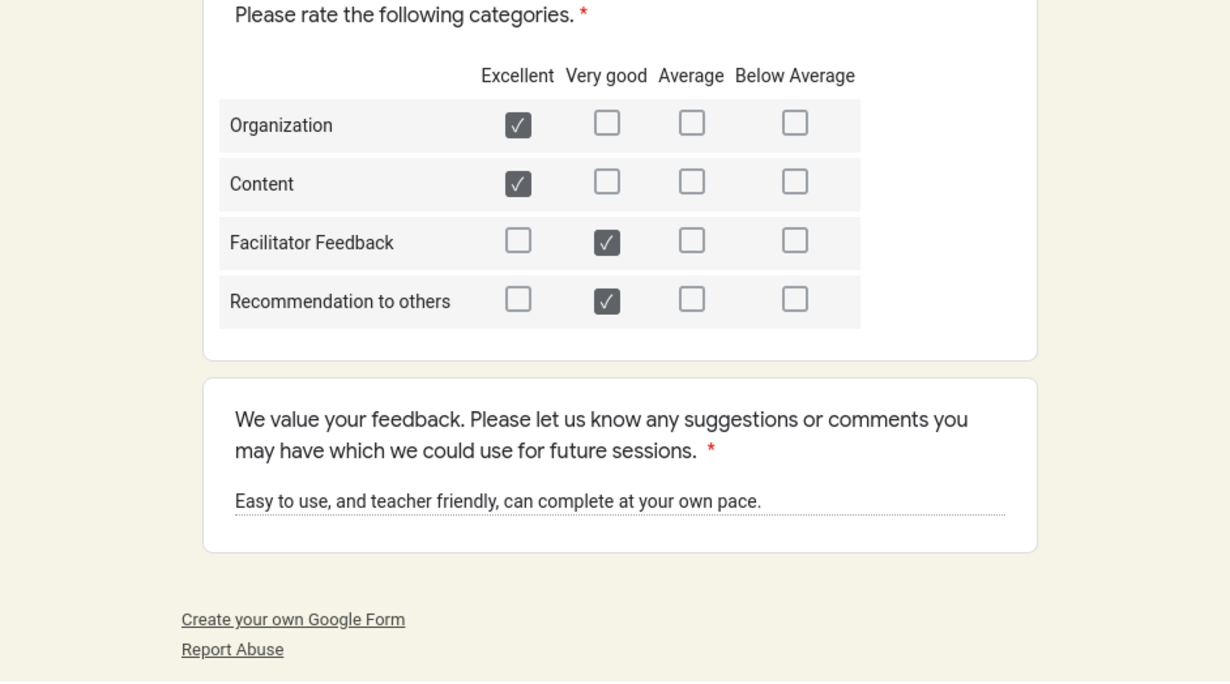
Task: Uncheck Very good for Facilitator Feedback
Action: click(607, 243)
